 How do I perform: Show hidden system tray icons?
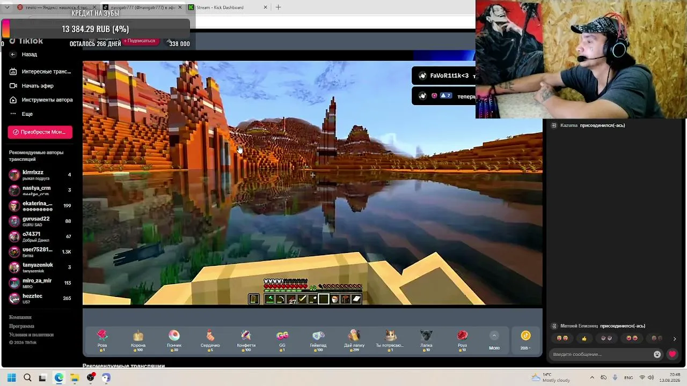[x=592, y=377]
